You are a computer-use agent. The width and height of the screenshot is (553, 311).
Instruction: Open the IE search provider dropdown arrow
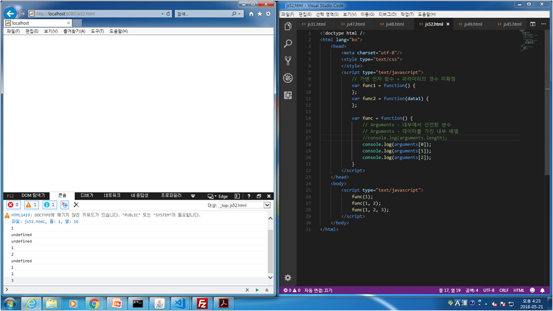[239, 14]
